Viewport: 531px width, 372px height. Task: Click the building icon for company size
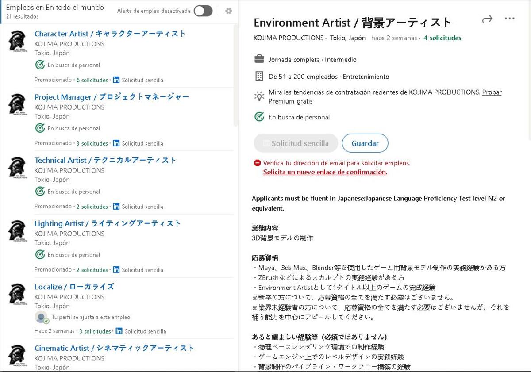point(259,76)
